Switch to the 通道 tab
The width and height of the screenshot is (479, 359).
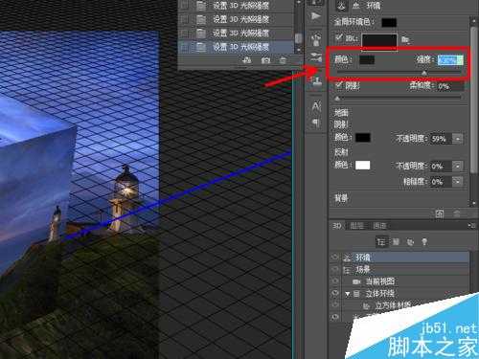point(379,226)
